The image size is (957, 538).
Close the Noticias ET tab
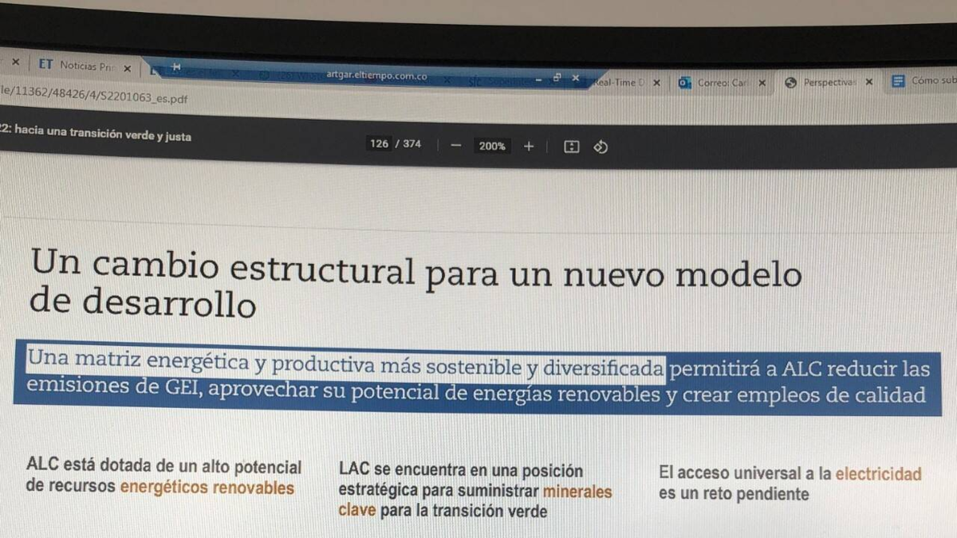point(127,69)
